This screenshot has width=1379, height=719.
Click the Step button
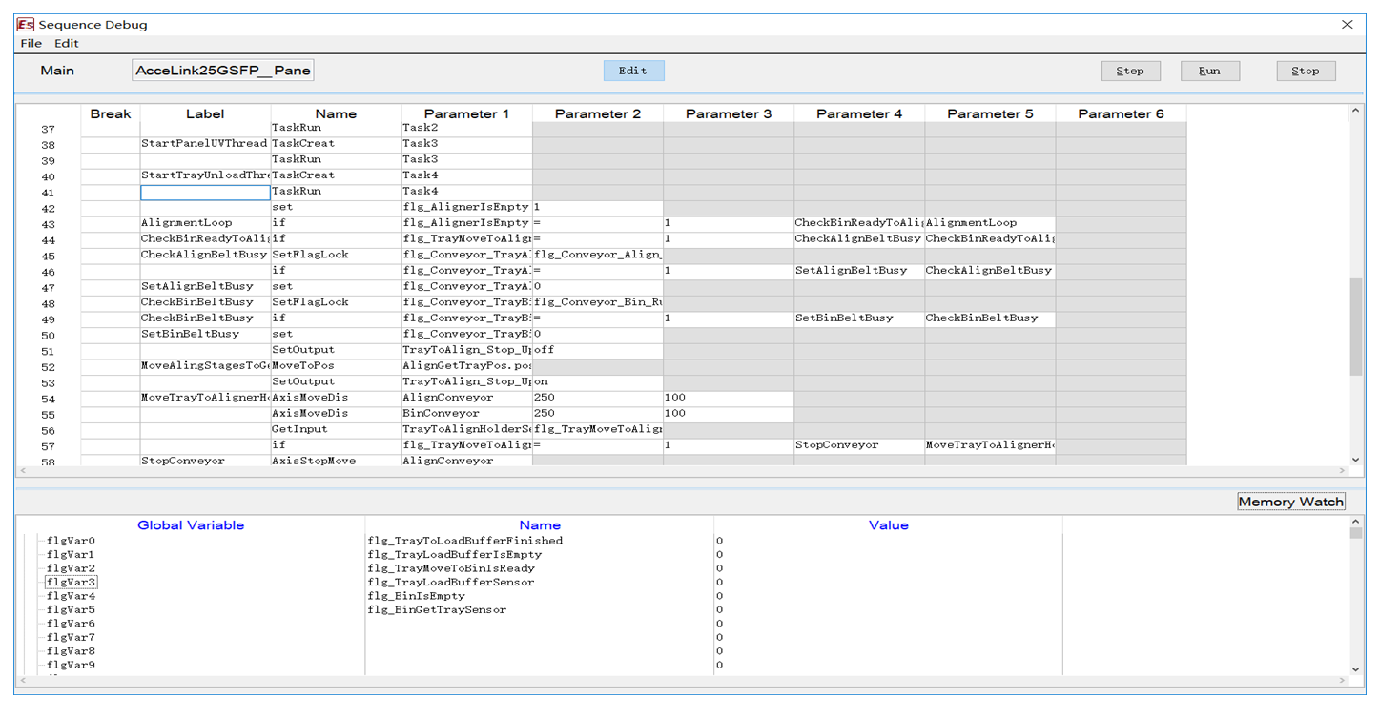click(x=1130, y=71)
